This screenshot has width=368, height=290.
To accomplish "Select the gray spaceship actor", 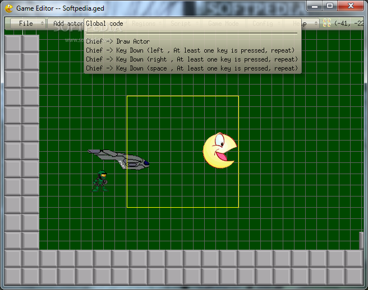I will tap(118, 160).
